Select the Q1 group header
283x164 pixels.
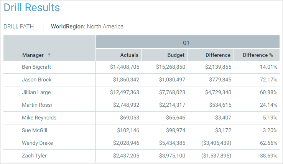188,42
